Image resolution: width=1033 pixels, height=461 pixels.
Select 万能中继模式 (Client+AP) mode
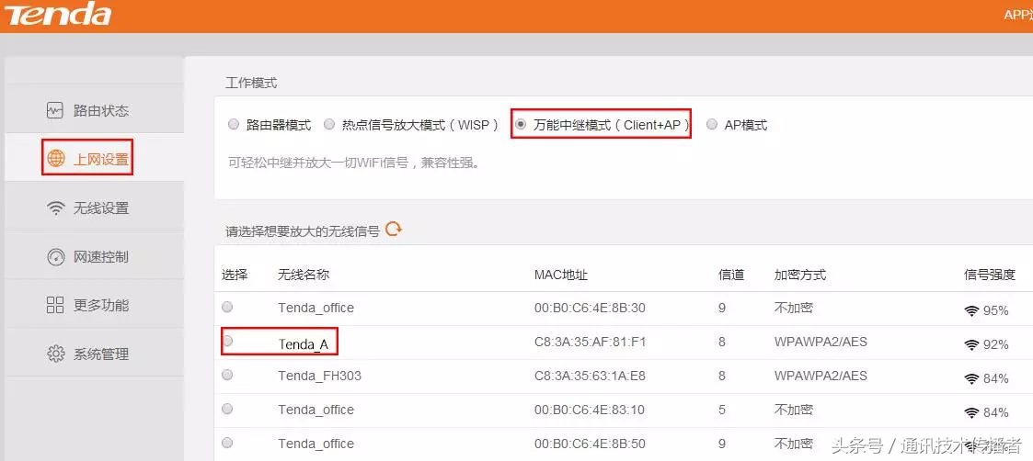521,124
